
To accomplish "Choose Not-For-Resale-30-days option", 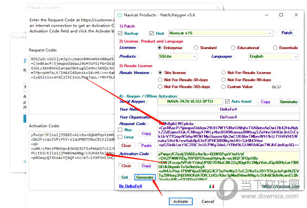I will tap(160, 80).
